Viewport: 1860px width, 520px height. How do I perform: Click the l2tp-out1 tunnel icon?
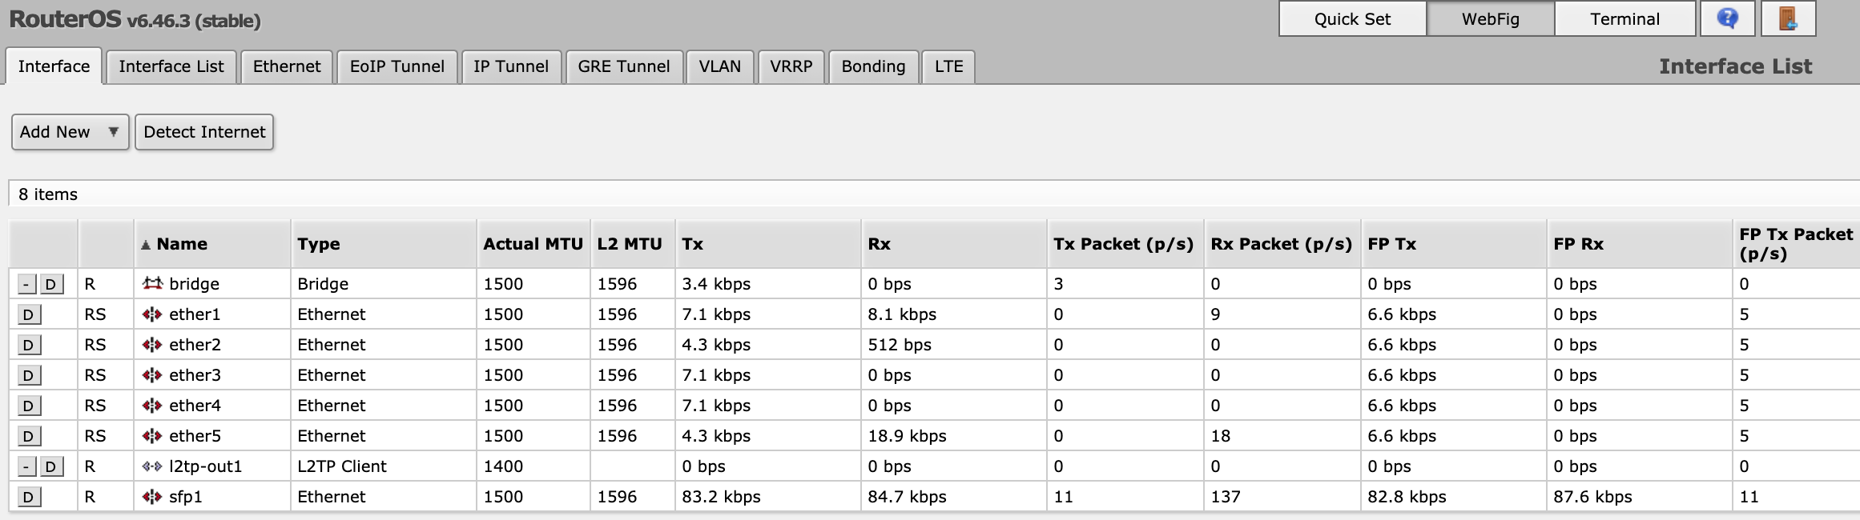pos(152,466)
